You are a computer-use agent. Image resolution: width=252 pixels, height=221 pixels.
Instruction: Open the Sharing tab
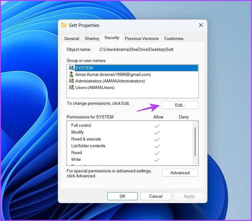92,38
